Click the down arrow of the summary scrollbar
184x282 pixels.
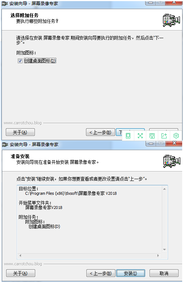pos(164,250)
